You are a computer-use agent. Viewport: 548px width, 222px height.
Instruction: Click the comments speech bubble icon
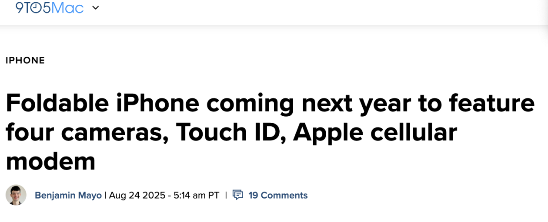coord(238,195)
